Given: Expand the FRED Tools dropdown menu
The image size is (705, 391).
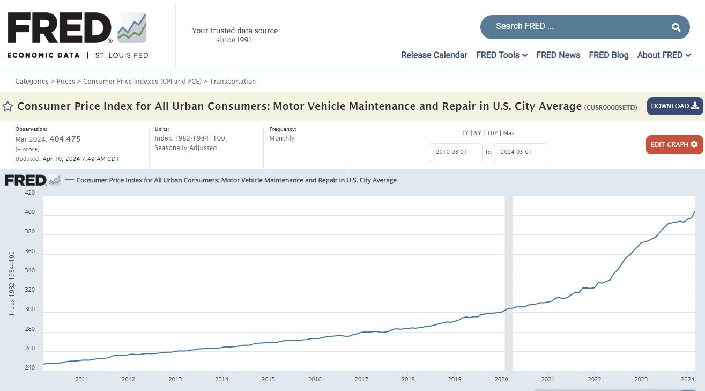Looking at the screenshot, I should [501, 55].
